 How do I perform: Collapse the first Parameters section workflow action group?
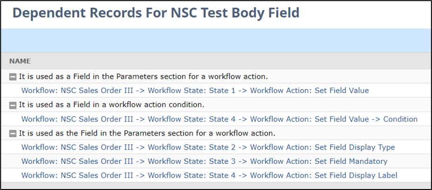13,77
